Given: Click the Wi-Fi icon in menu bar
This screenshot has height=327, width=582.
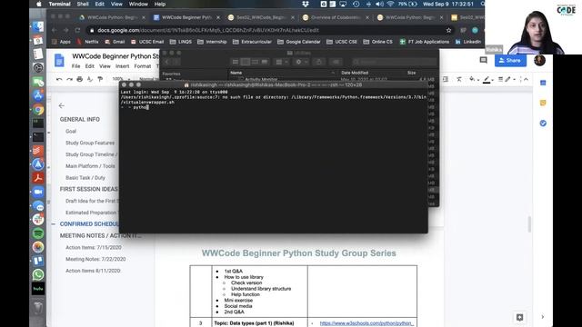Looking at the screenshot, I should (390, 4).
